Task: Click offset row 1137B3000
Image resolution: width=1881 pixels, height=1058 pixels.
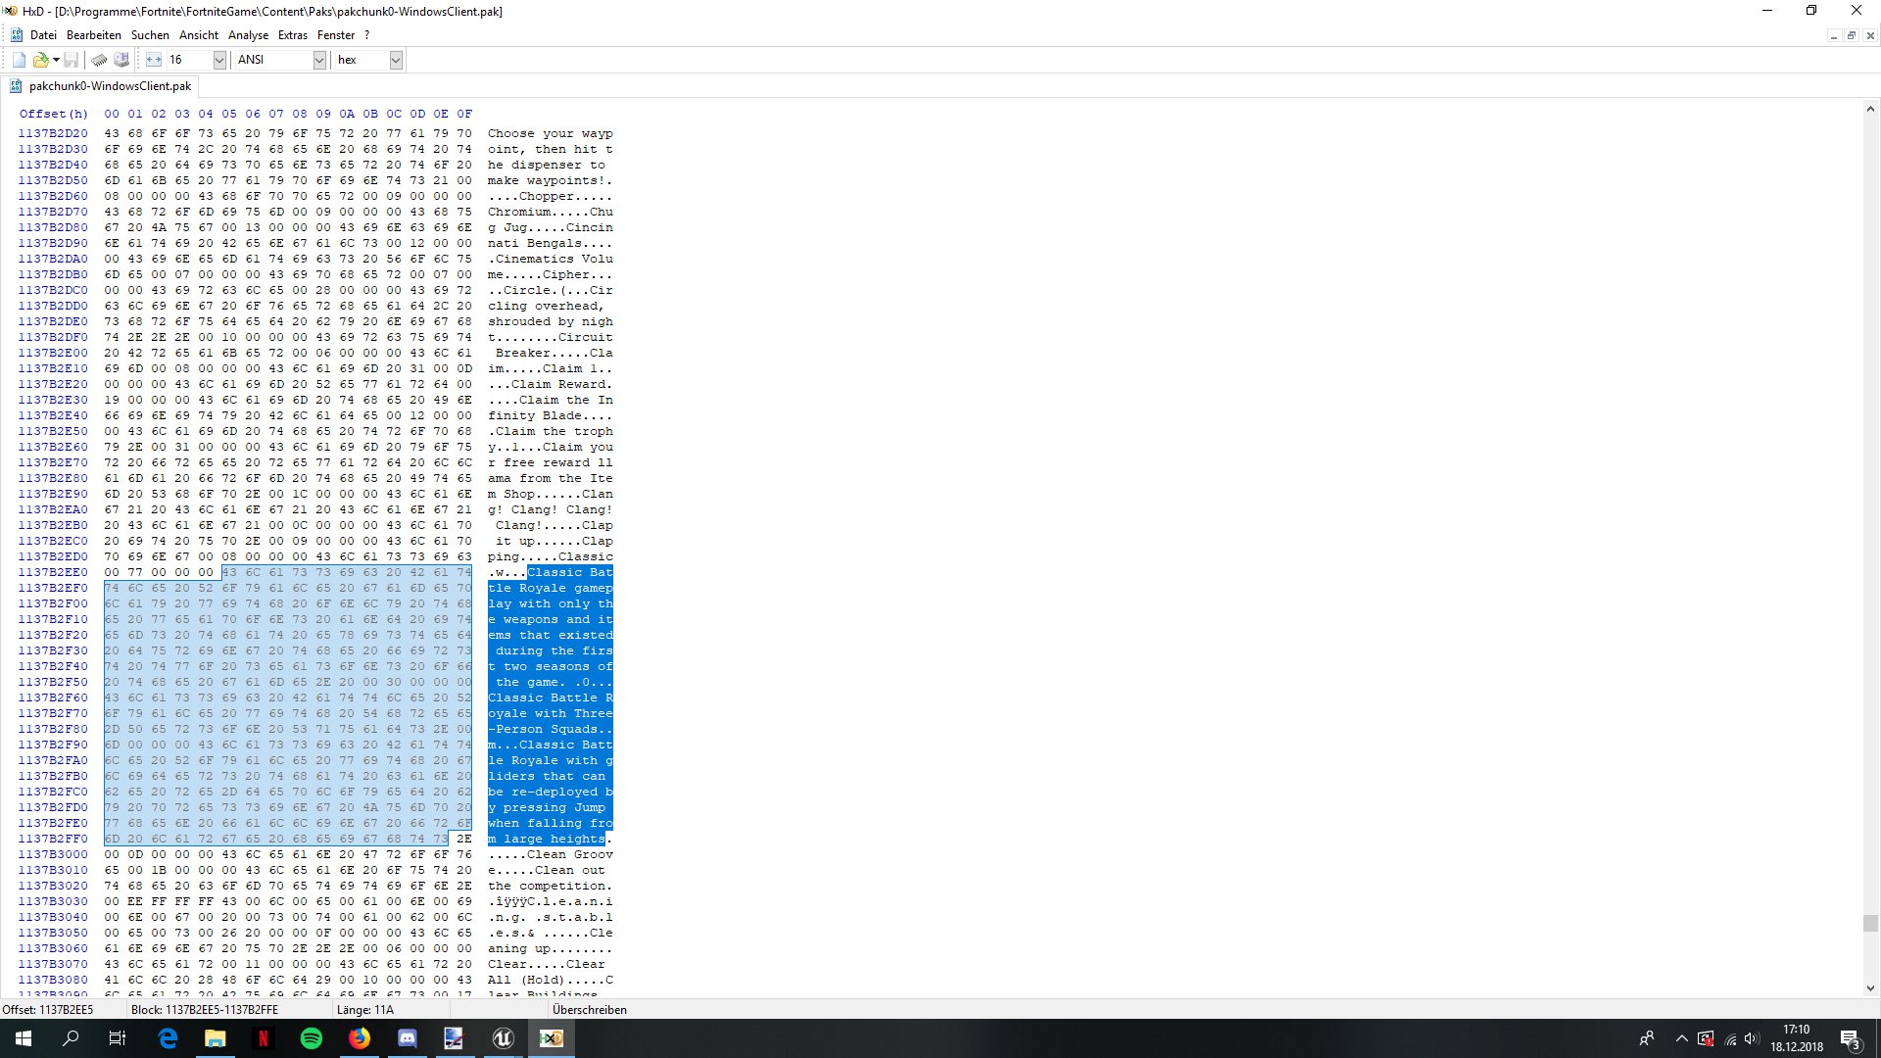Action: click(x=53, y=854)
